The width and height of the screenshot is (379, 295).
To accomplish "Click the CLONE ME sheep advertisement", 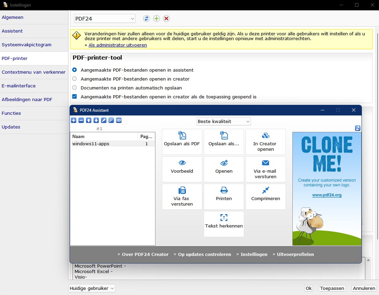I will (327, 188).
